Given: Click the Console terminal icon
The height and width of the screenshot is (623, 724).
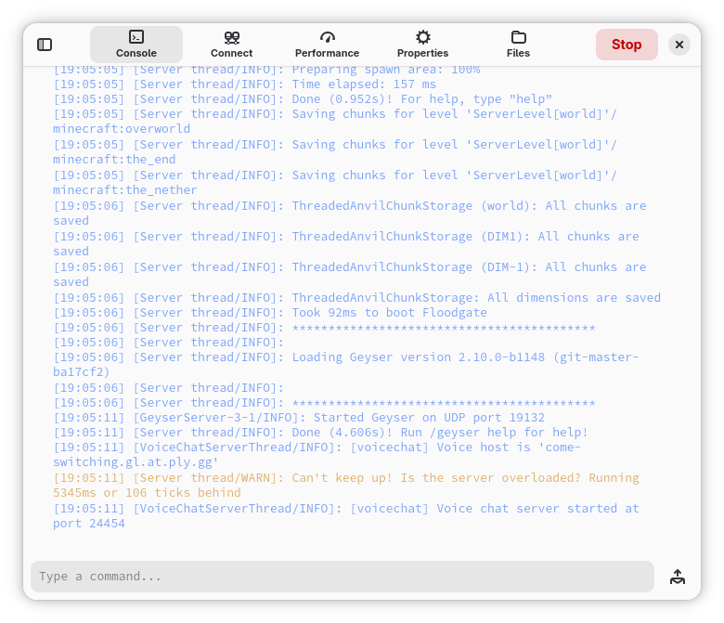Looking at the screenshot, I should (x=136, y=36).
